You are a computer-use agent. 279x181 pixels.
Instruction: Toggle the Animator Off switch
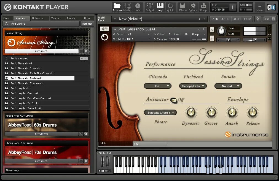click(x=173, y=100)
